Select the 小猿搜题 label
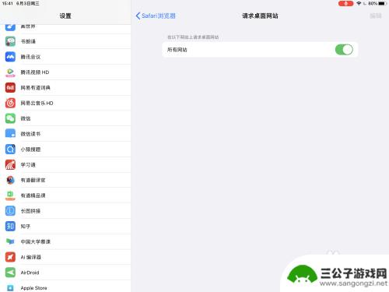Image resolution: width=389 pixels, height=292 pixels. coord(30,150)
